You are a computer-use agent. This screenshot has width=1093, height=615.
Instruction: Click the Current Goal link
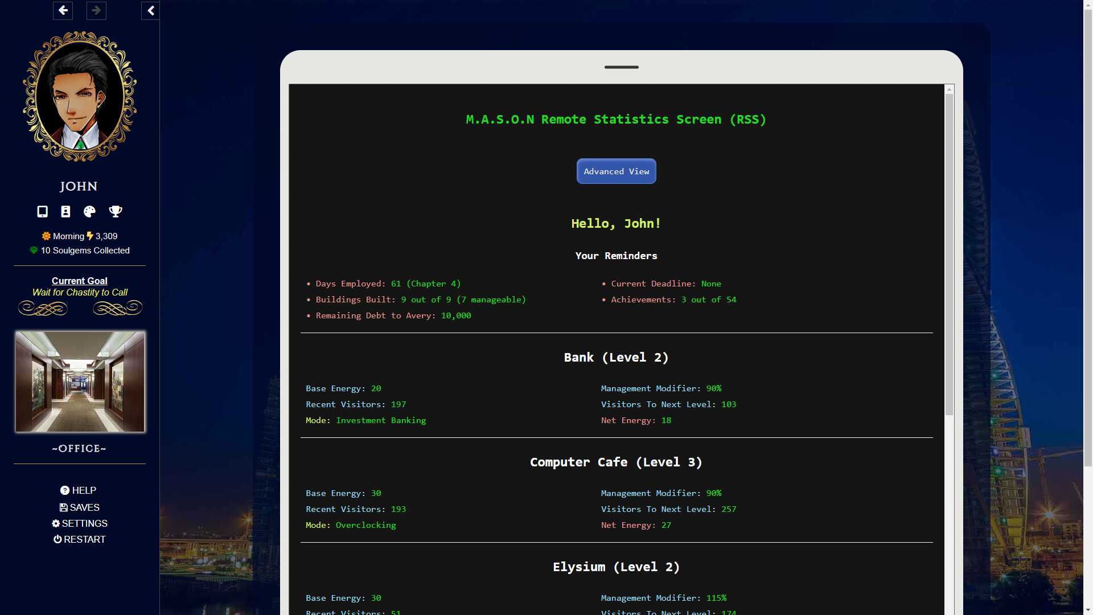click(79, 281)
